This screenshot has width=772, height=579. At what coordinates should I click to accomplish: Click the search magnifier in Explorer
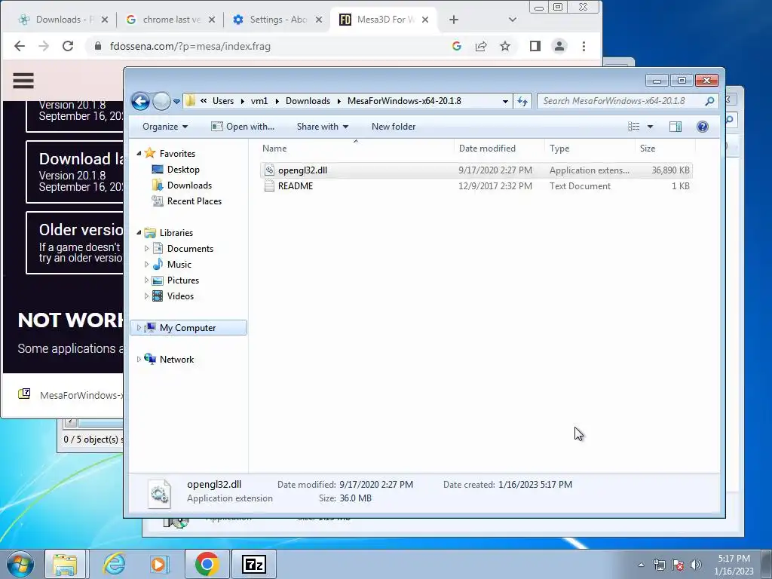709,101
